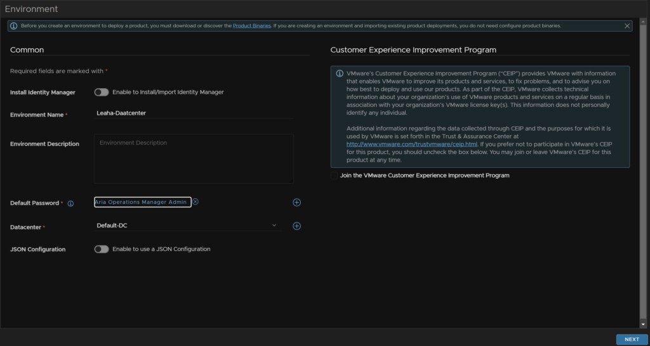Viewport: 650px width, 346px height.
Task: Add a new datacenter with plus icon
Action: point(297,226)
